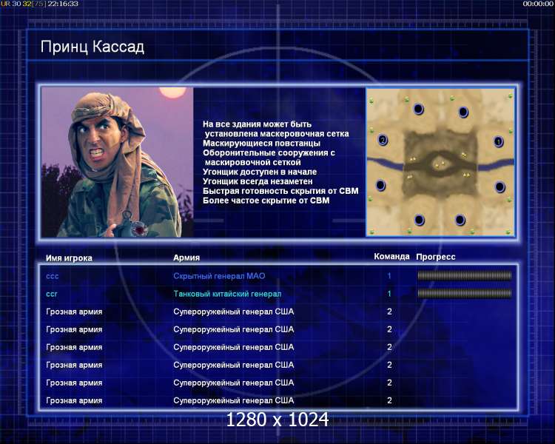This screenshot has width=555, height=444.
Task: Click start position marker 1 on minimap
Action: pyautogui.click(x=498, y=141)
